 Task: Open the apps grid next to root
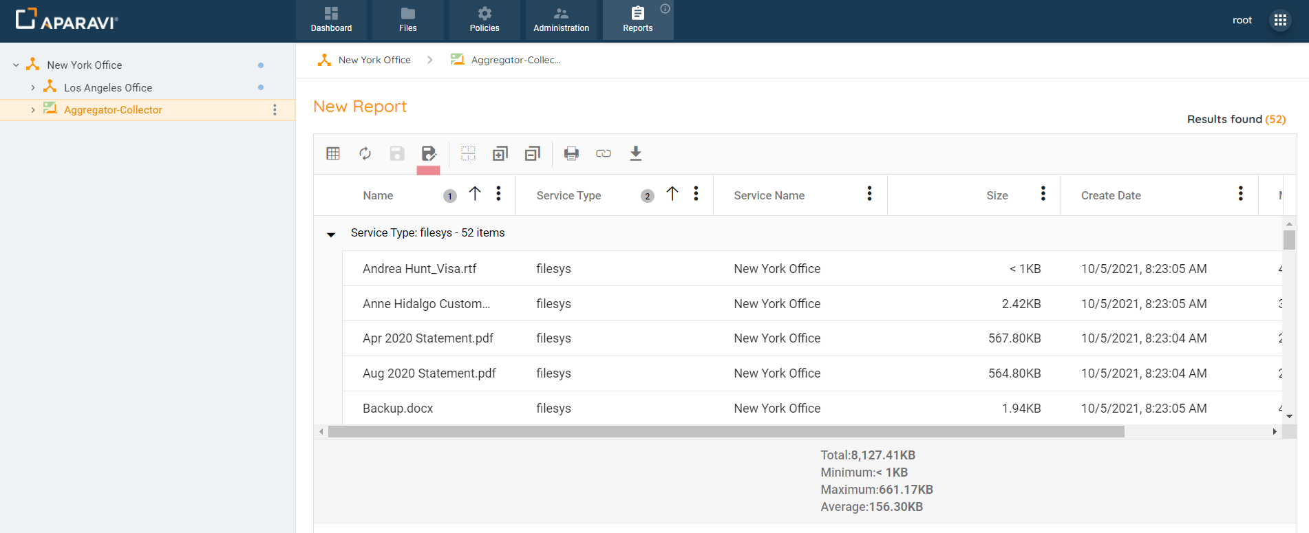coord(1280,21)
